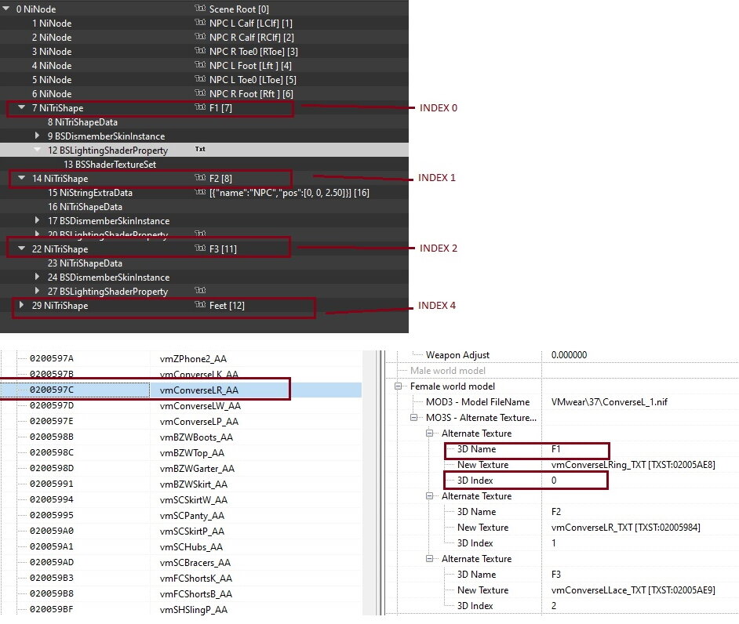This screenshot has width=739, height=624.
Task: Expand the 27 BSLightingShaderProperty node
Action: 37,291
